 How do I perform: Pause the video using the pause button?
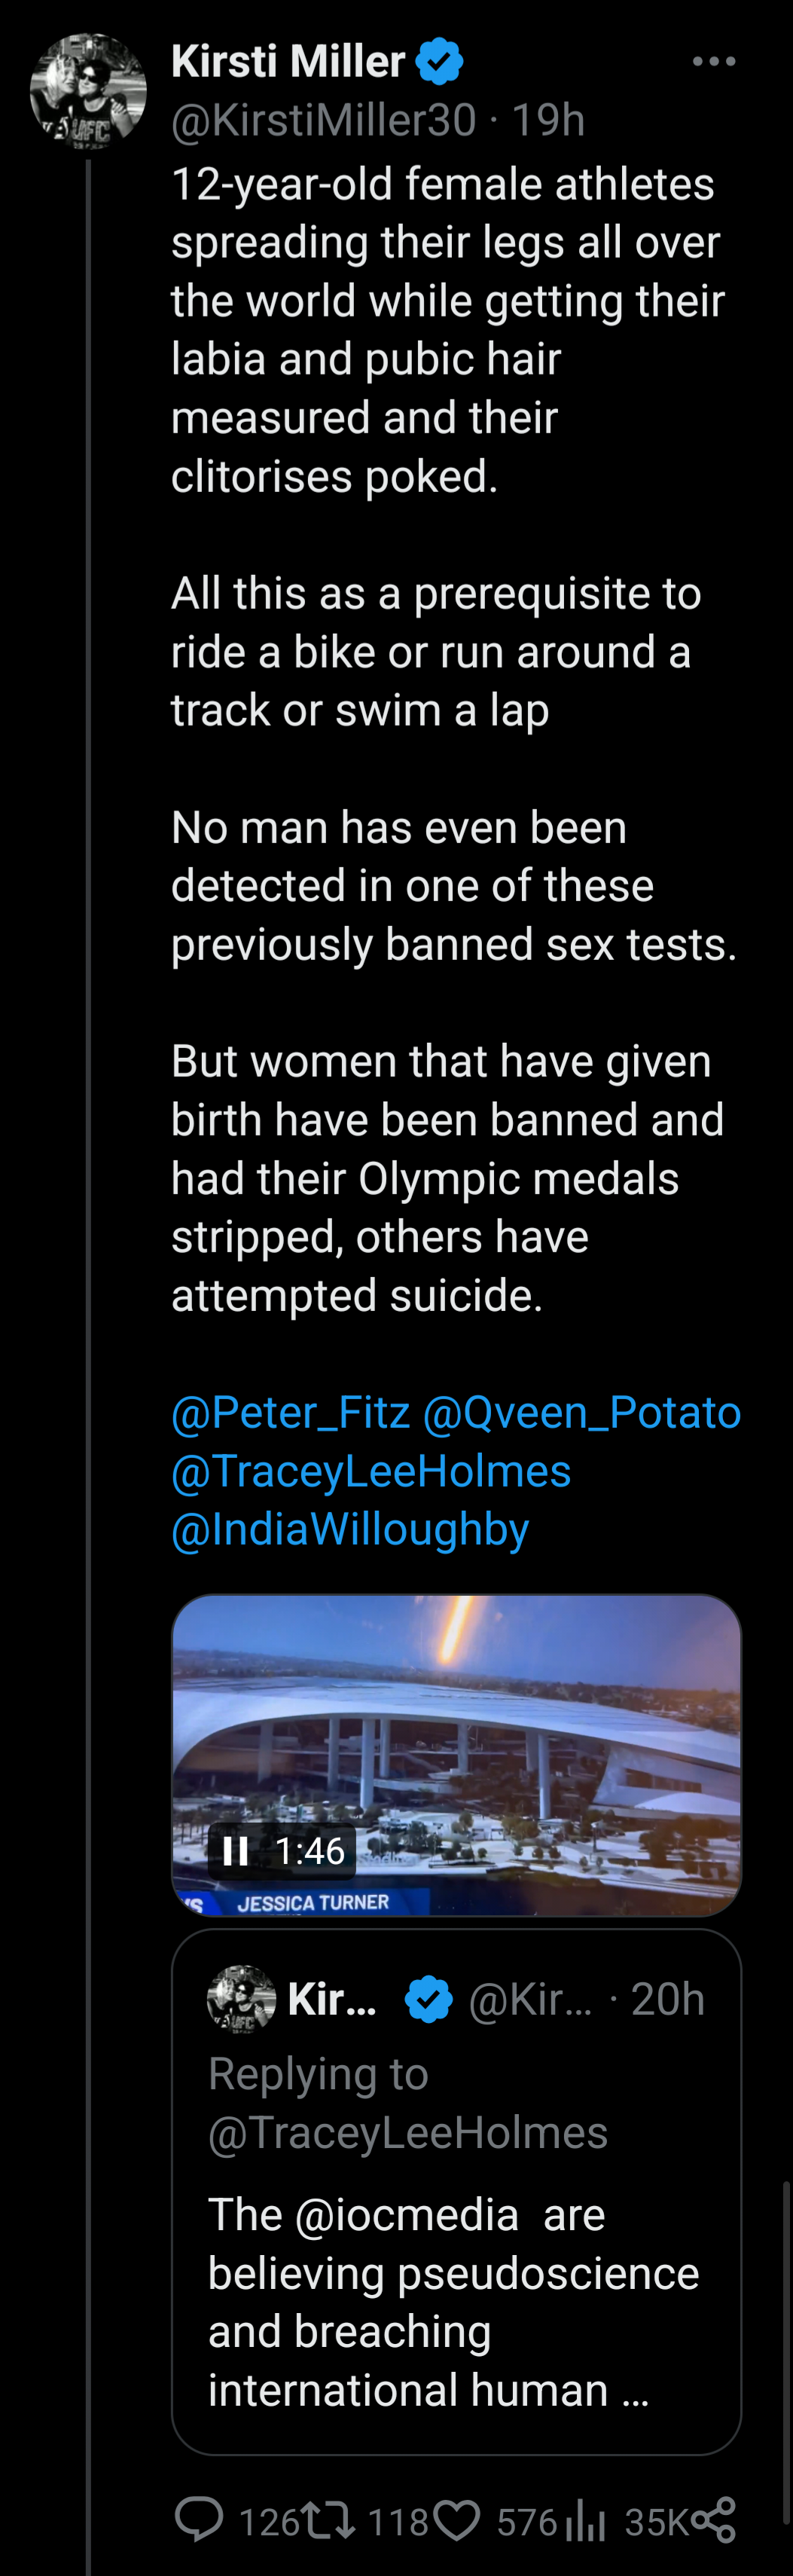point(236,1851)
